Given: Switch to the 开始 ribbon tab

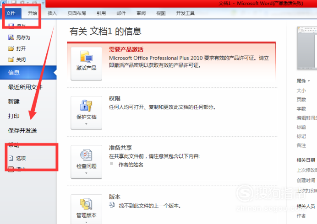Looking at the screenshot, I should coord(33,13).
